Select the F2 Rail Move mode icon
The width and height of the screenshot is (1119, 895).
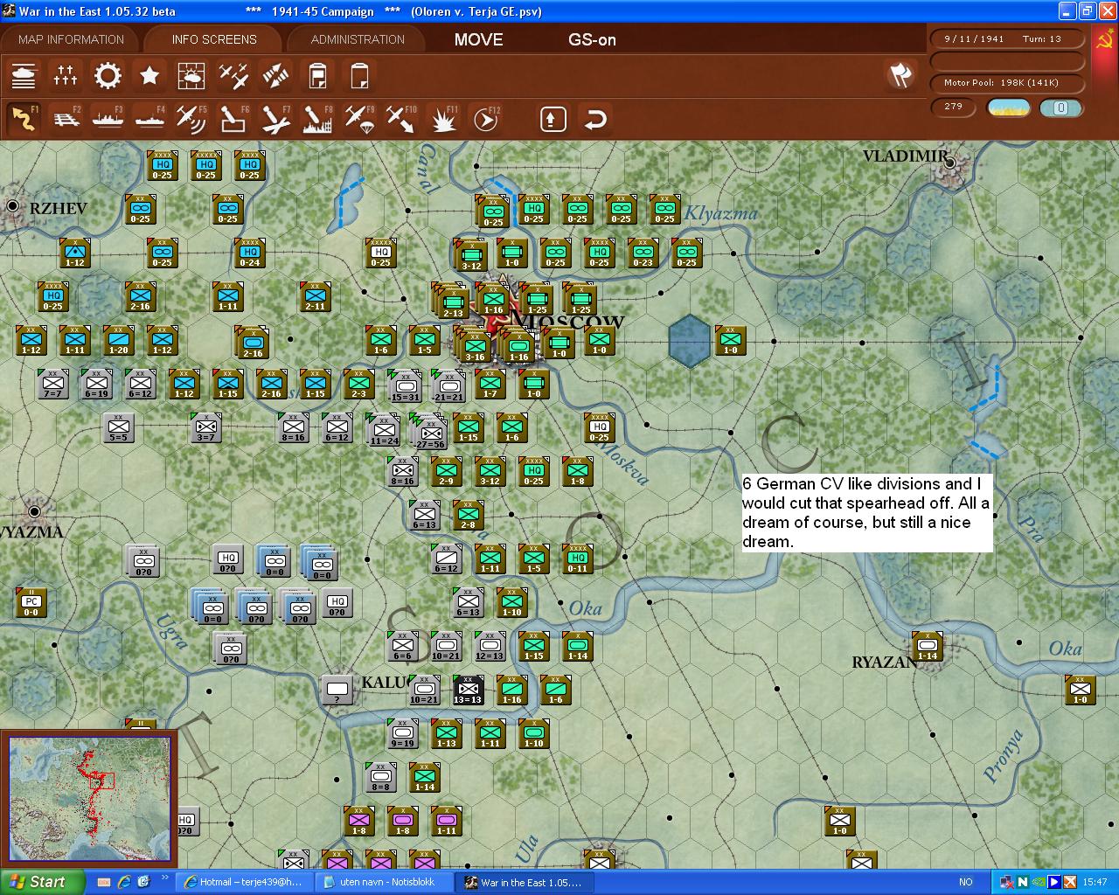(x=66, y=118)
